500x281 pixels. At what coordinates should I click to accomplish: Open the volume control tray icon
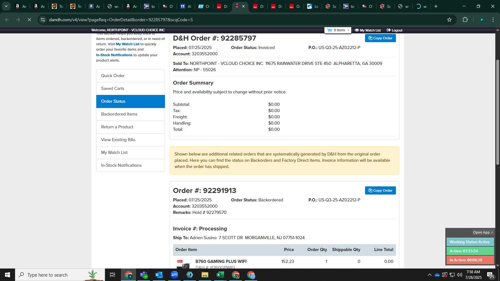pos(460,275)
